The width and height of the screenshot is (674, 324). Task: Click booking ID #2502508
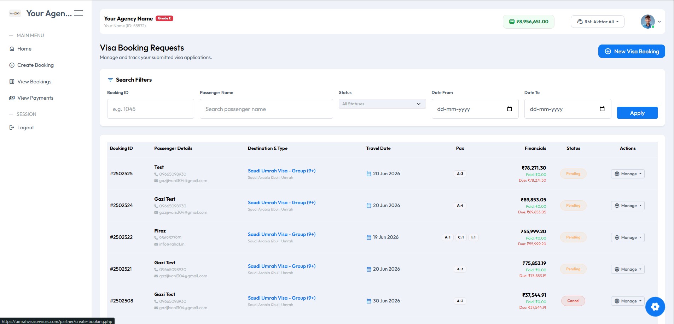(122, 301)
